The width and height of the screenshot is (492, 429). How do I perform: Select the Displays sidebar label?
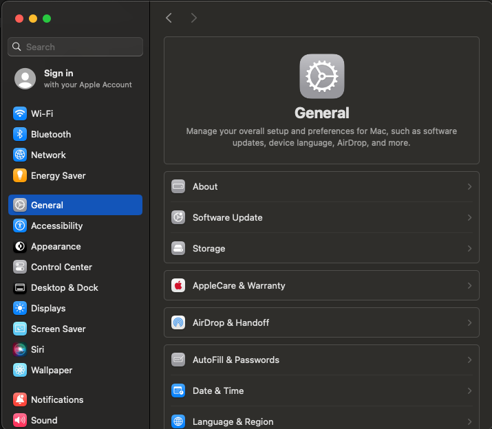click(48, 308)
